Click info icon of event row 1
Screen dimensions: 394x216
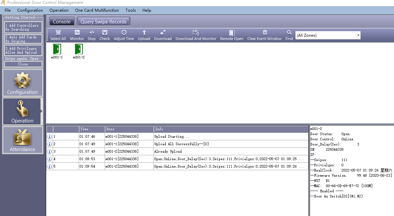49,137
